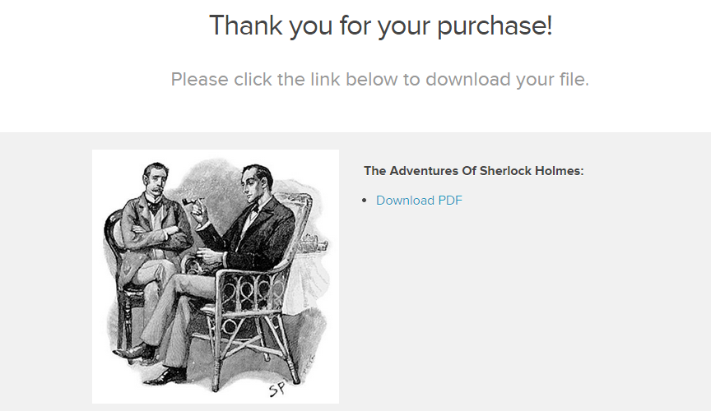
Task: Open the Sherlock Holmes illustration thumbnail
Action: point(216,276)
